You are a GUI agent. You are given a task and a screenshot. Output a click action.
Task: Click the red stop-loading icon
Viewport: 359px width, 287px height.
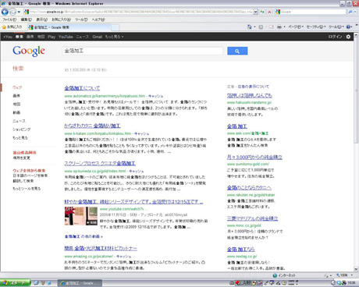point(269,12)
